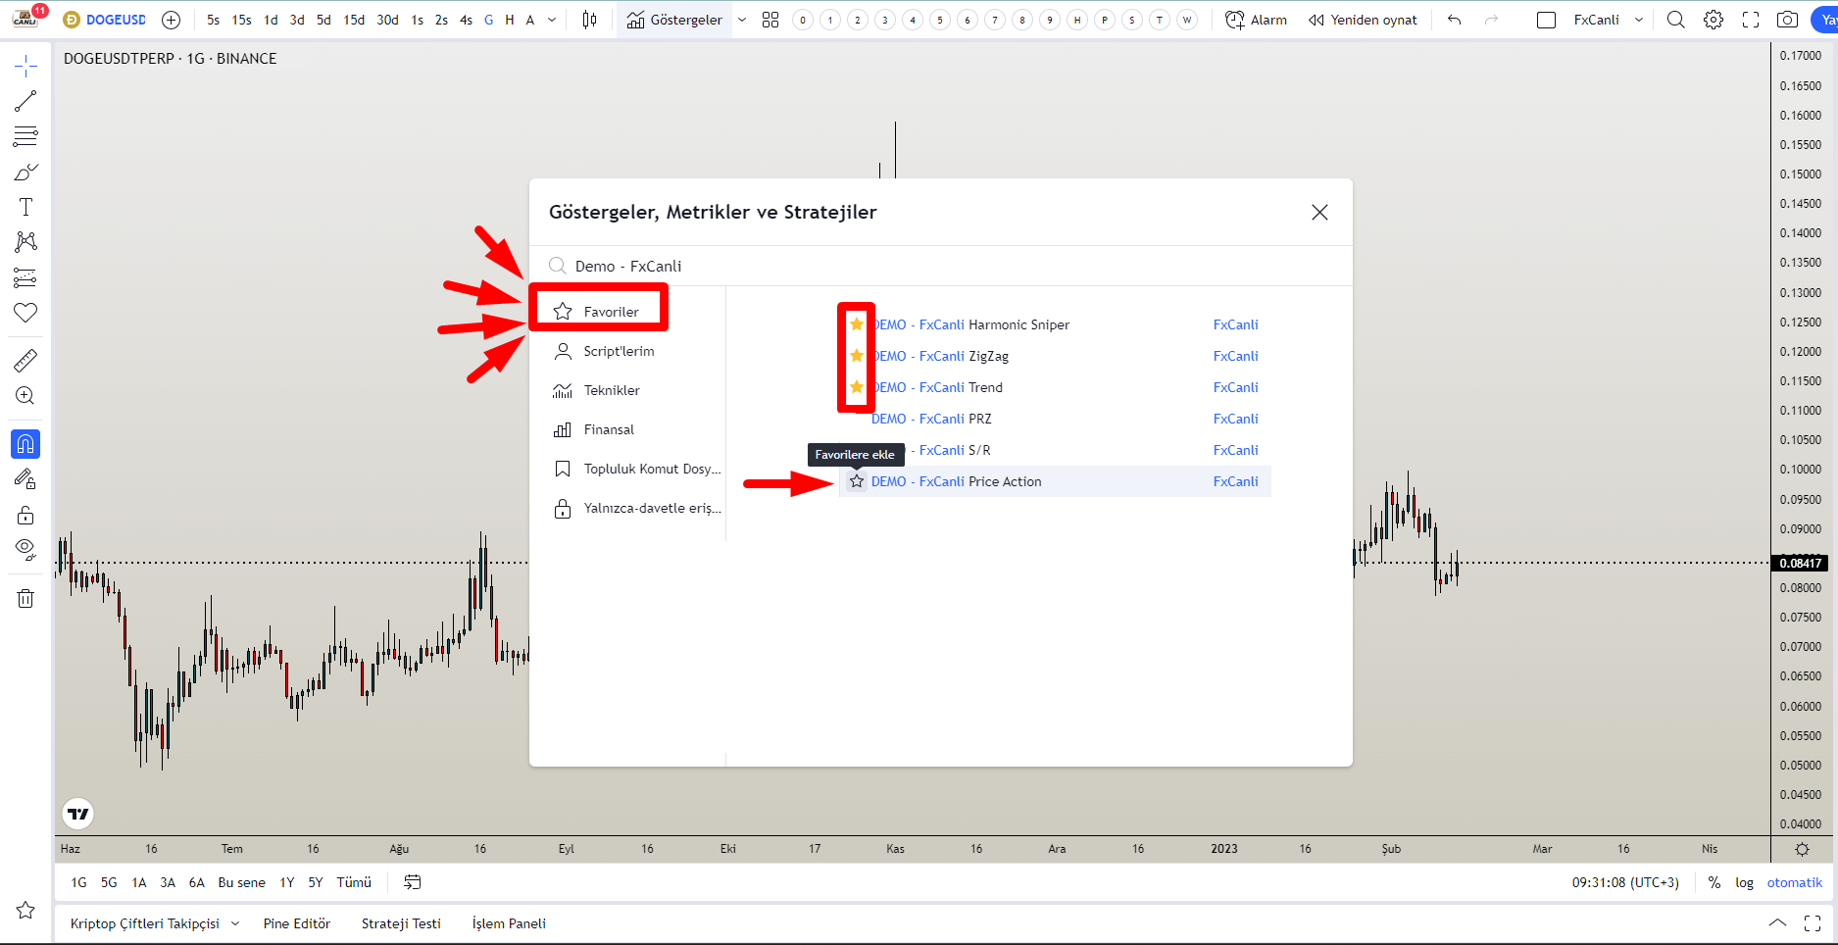
Task: Toggle stay in drawing mode
Action: pyautogui.click(x=25, y=479)
